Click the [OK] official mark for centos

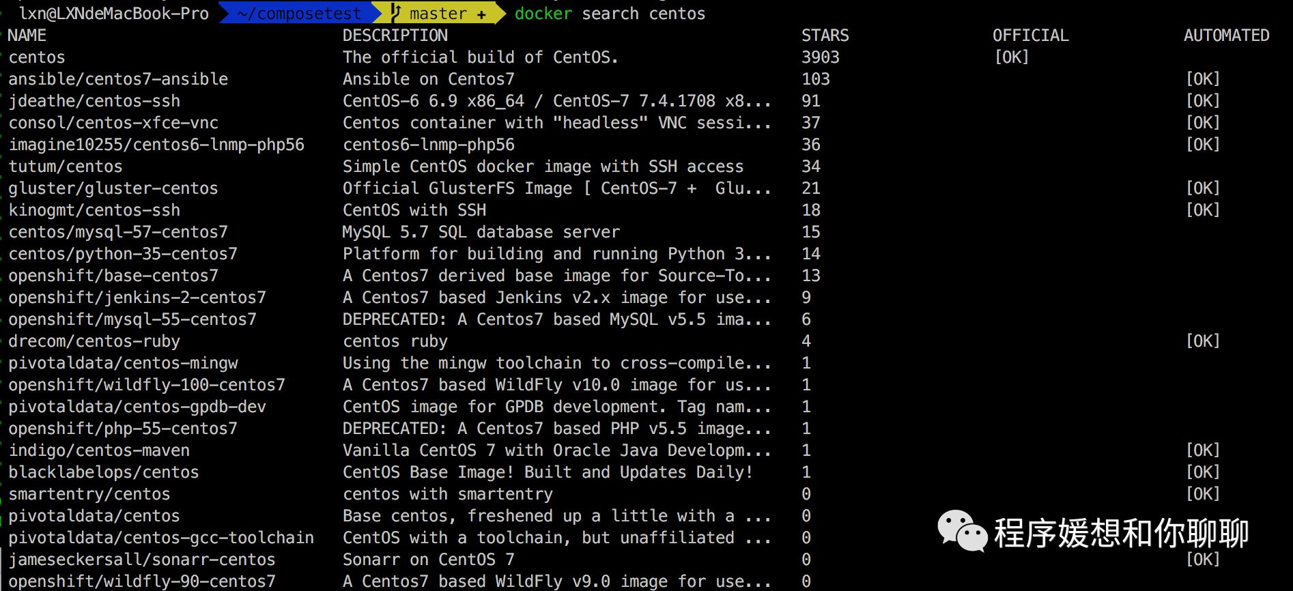tap(1012, 57)
